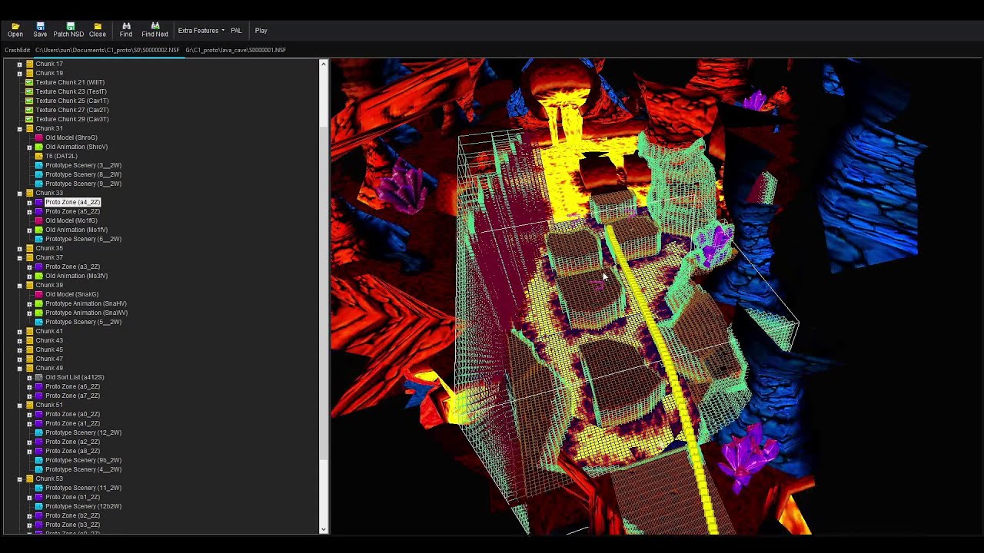Image resolution: width=984 pixels, height=553 pixels.
Task: Click the Prototype Scenery (6__2W) icon
Action: point(39,239)
